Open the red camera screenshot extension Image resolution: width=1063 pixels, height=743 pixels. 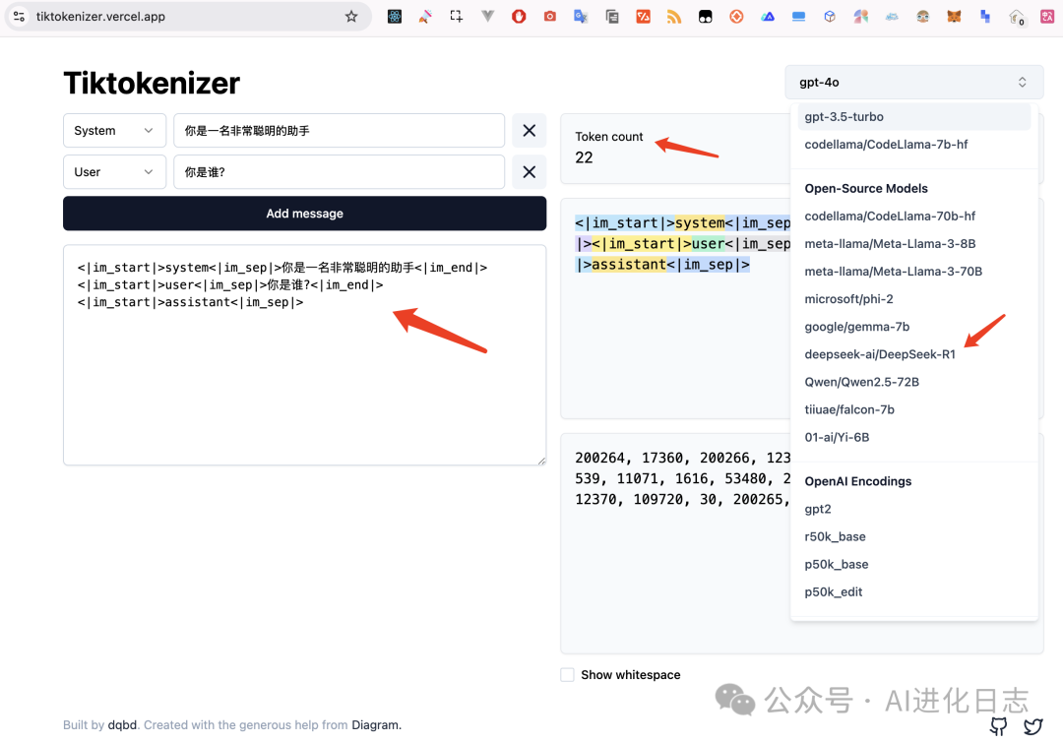550,17
